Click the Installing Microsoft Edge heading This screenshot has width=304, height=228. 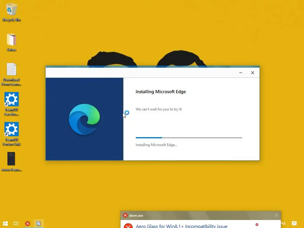[x=161, y=92]
